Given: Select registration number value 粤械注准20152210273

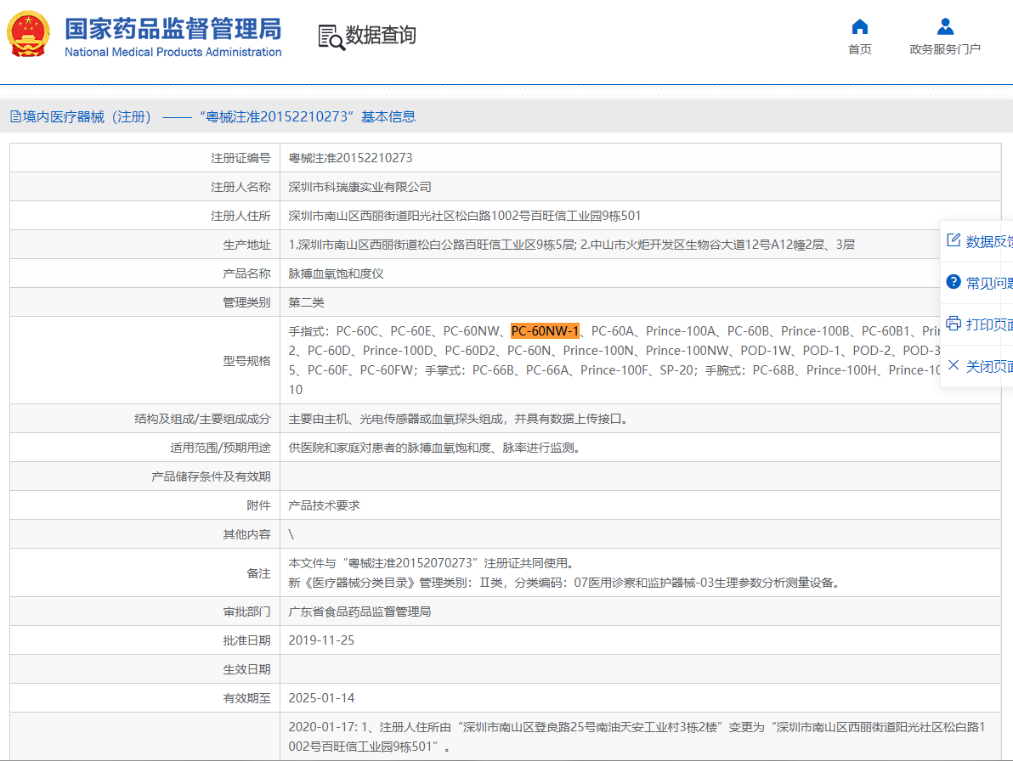Looking at the screenshot, I should pyautogui.click(x=350, y=158).
